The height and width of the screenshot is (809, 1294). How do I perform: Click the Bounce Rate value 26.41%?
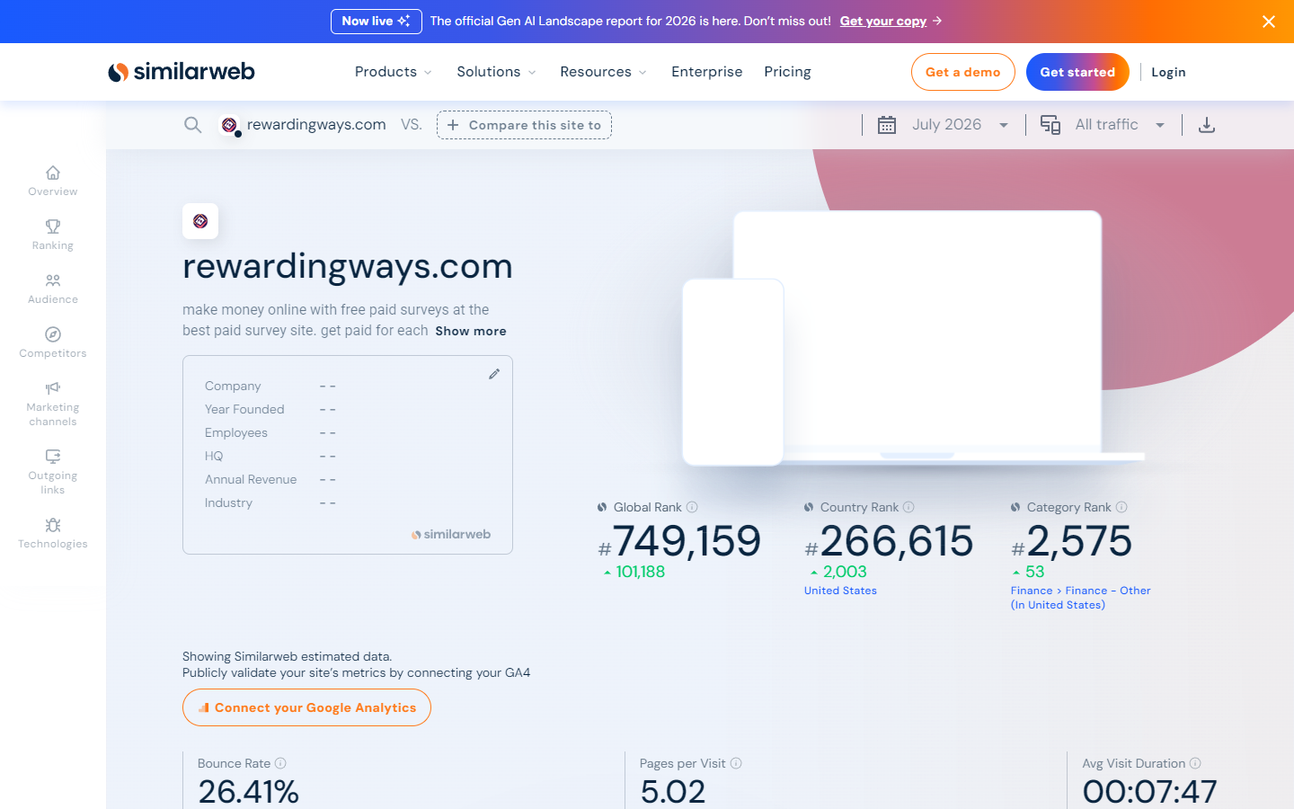point(248,791)
